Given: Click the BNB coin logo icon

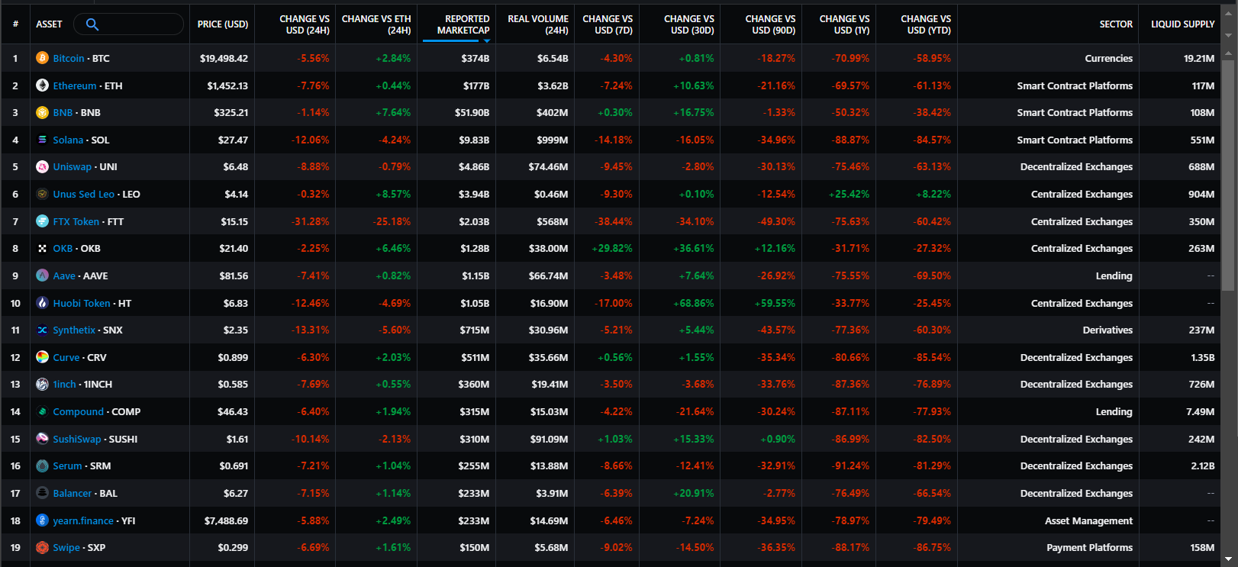Looking at the screenshot, I should [43, 112].
